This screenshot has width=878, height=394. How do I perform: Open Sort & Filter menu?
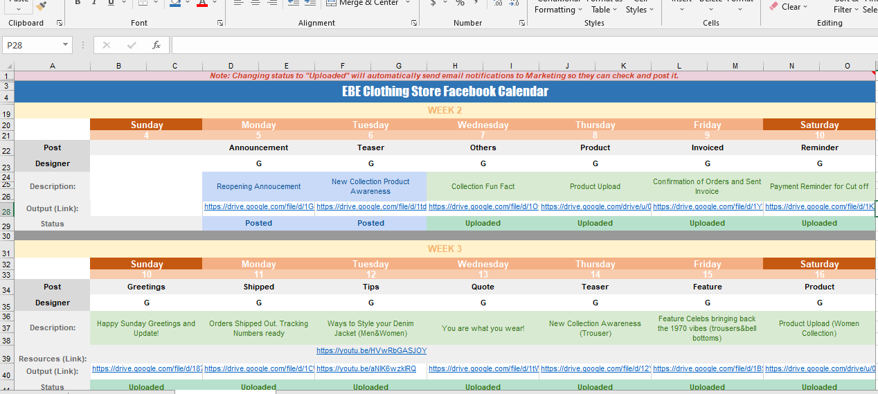(x=846, y=6)
